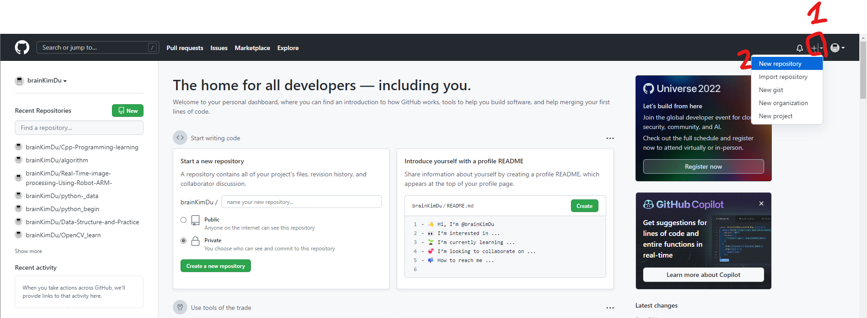Open brainKimDu/python_begin repository

62,209
